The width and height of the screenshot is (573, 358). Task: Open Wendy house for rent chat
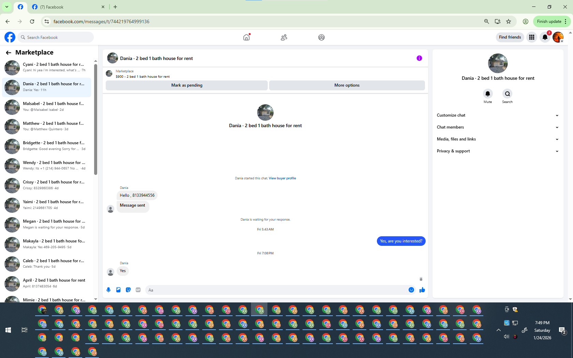[x=47, y=166]
